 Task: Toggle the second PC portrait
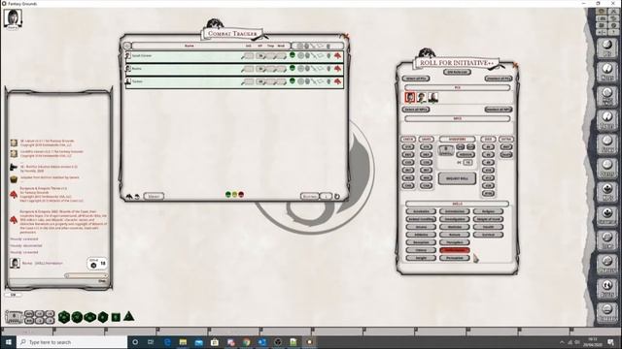point(421,97)
